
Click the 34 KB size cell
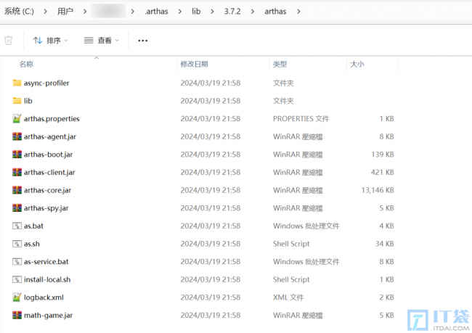pyautogui.click(x=384, y=244)
